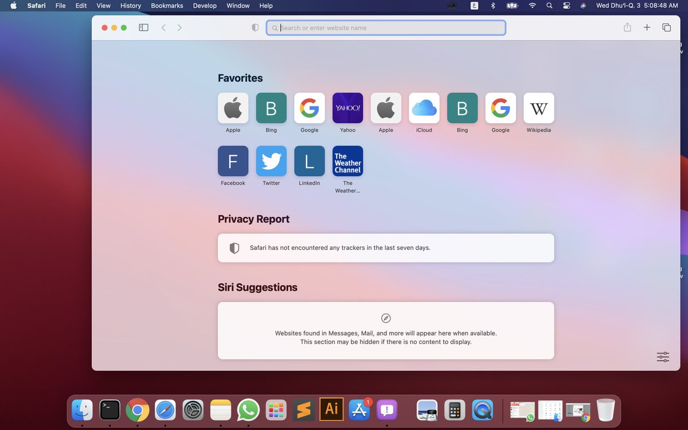Open the Edit menu
688x430 pixels.
81,6
